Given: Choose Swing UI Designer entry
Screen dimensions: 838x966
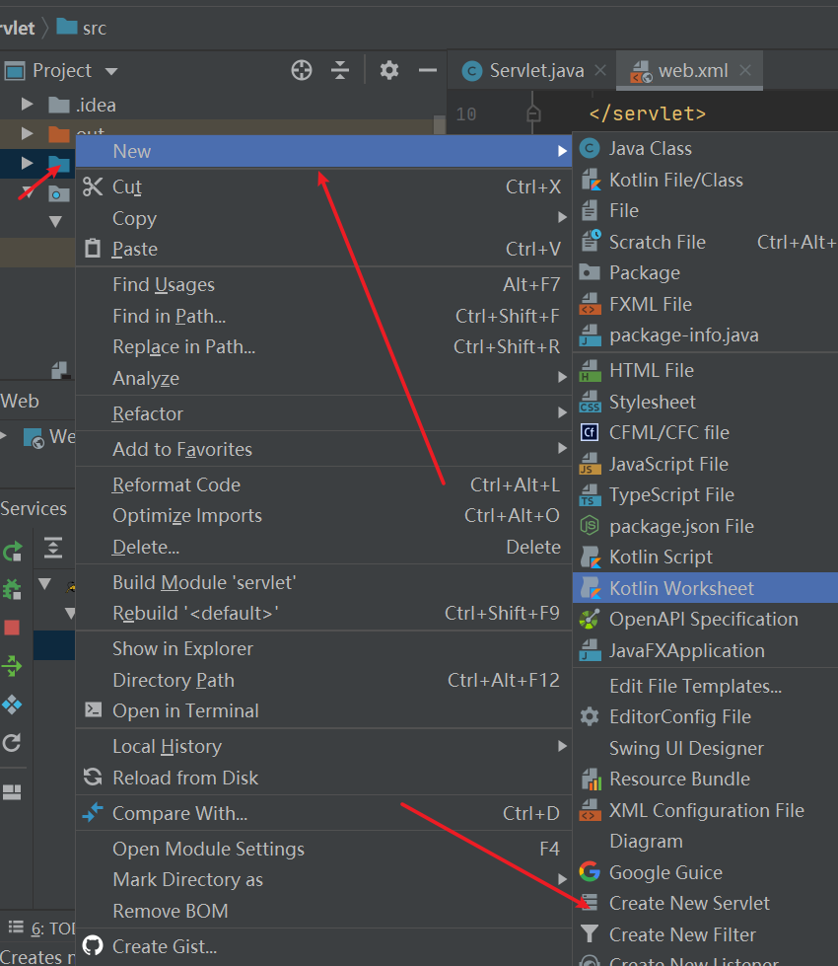Looking at the screenshot, I should click(x=706, y=748).
